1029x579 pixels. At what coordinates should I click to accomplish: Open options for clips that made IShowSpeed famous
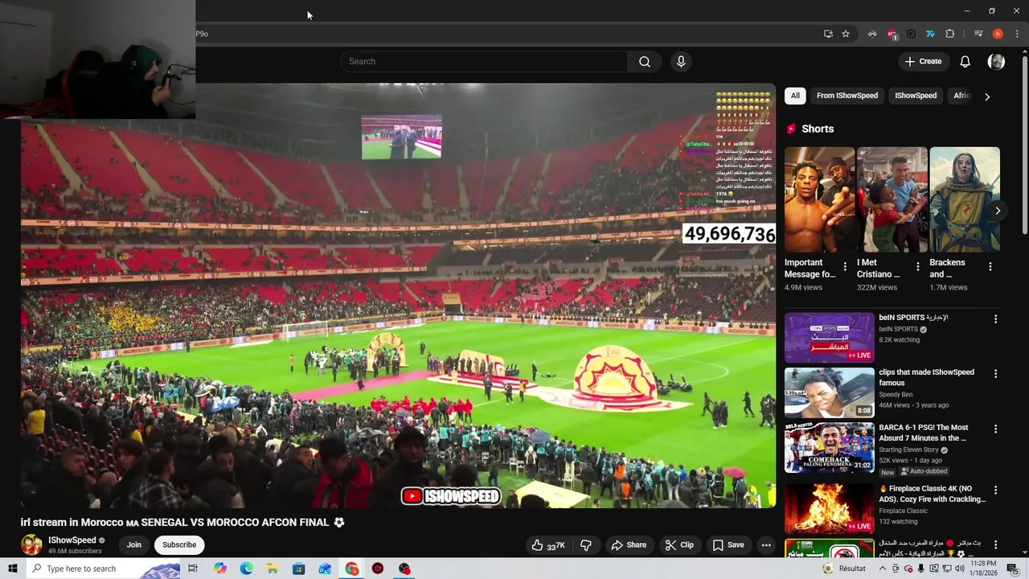pos(995,374)
